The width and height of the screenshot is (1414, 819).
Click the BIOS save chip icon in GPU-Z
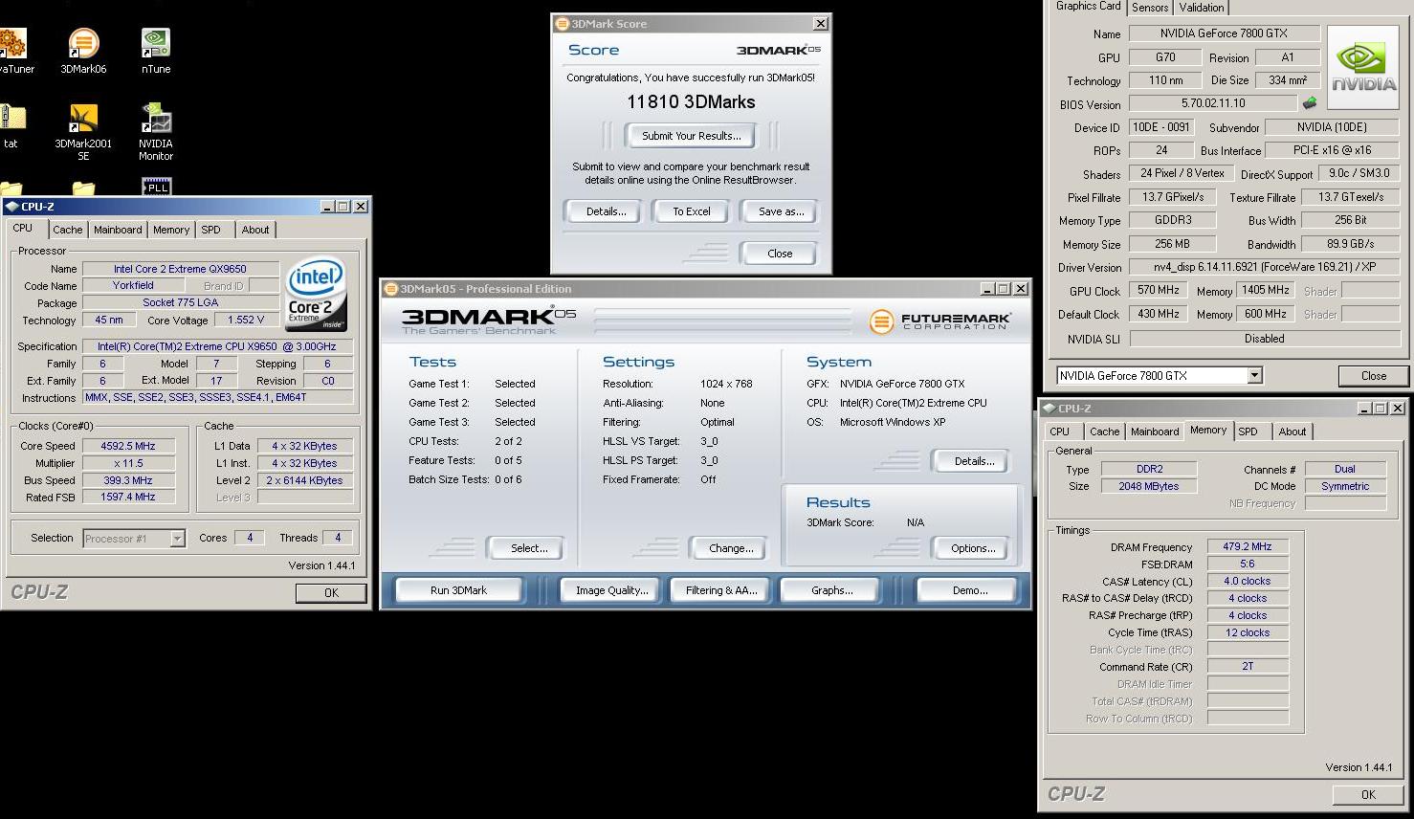pyautogui.click(x=1310, y=102)
